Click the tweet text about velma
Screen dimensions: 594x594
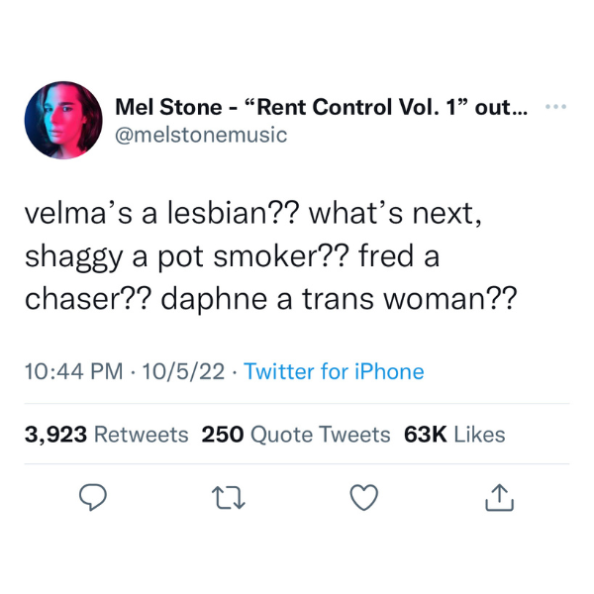click(x=271, y=256)
